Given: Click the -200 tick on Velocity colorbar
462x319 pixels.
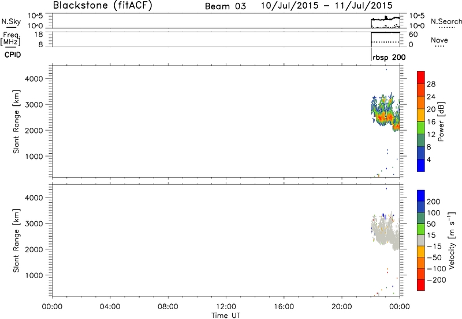Looking at the screenshot, I should [x=437, y=280].
